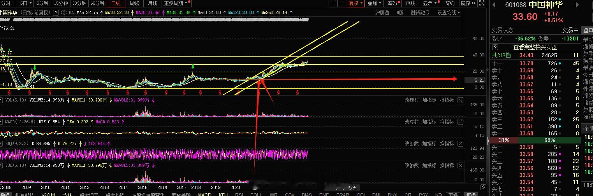Click 融资融券 link

(x=420, y=12)
